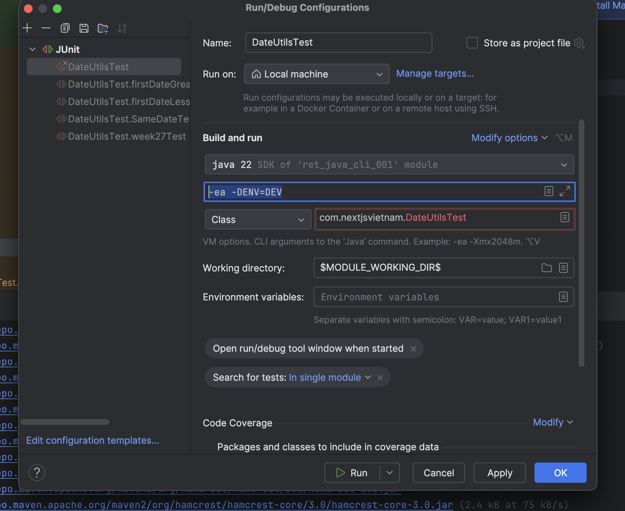
Task: Open the gear settings beside Store as project file
Action: tap(579, 43)
